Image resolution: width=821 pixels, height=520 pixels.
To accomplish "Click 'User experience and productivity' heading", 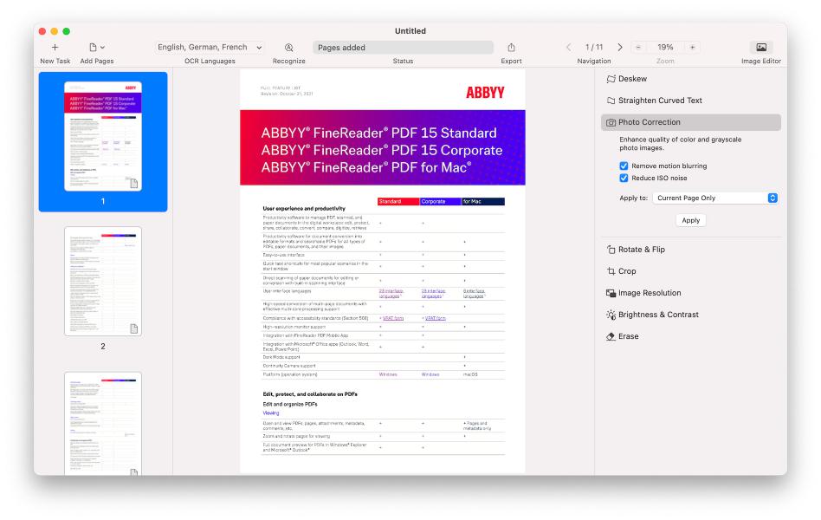I will click(304, 208).
